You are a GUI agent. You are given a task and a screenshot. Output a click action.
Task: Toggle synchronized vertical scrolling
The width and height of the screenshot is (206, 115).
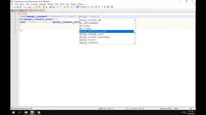click(x=64, y=7)
